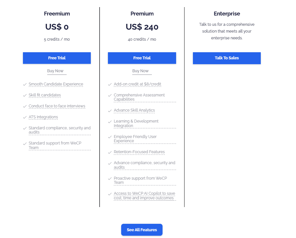
Task: Open the Skill fit candidates feature link
Action: coord(45,95)
